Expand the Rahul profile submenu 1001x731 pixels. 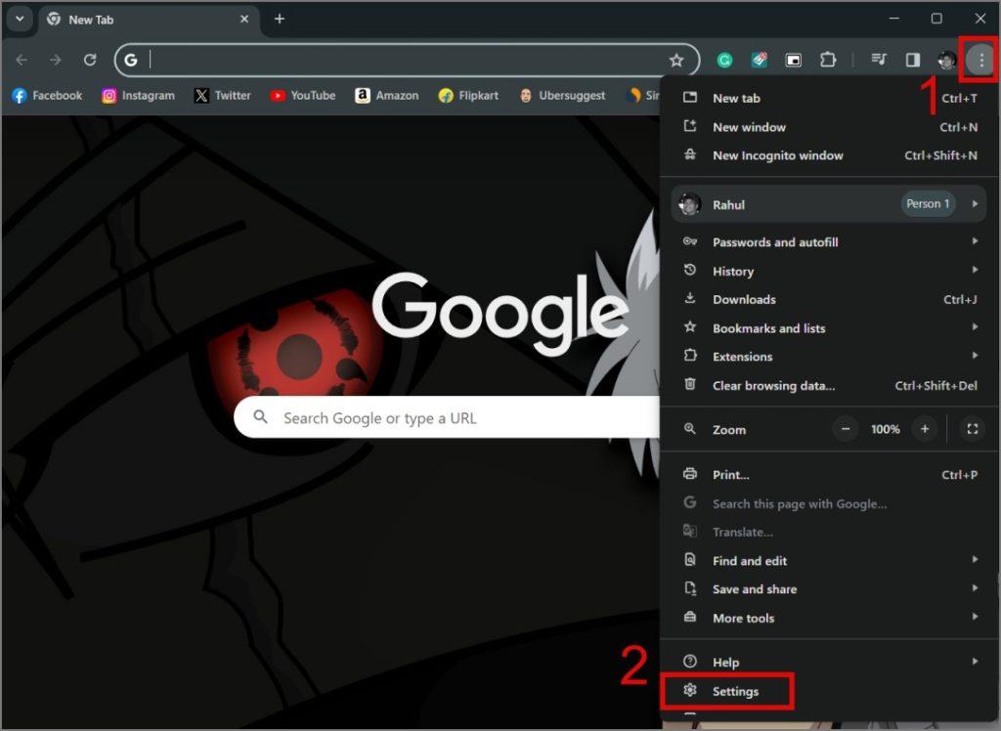coord(829,204)
